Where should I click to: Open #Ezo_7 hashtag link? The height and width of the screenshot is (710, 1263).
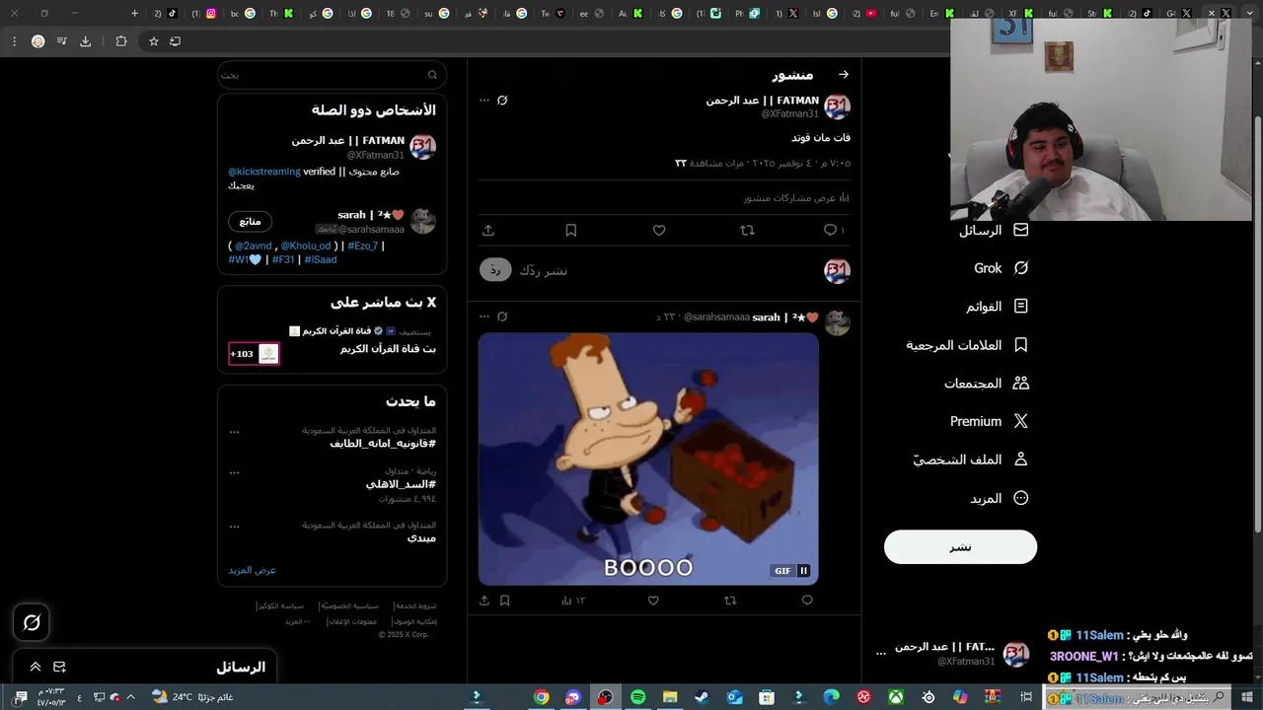(362, 247)
